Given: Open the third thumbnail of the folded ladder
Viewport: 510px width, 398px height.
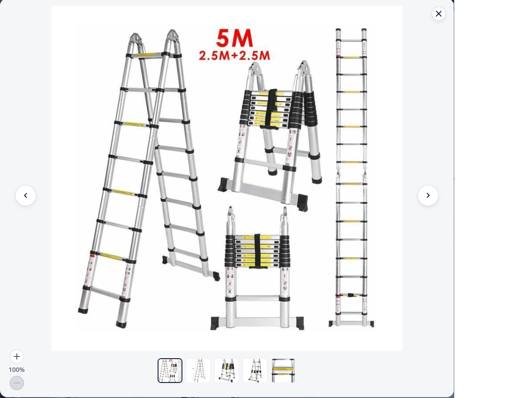Looking at the screenshot, I should 226,371.
